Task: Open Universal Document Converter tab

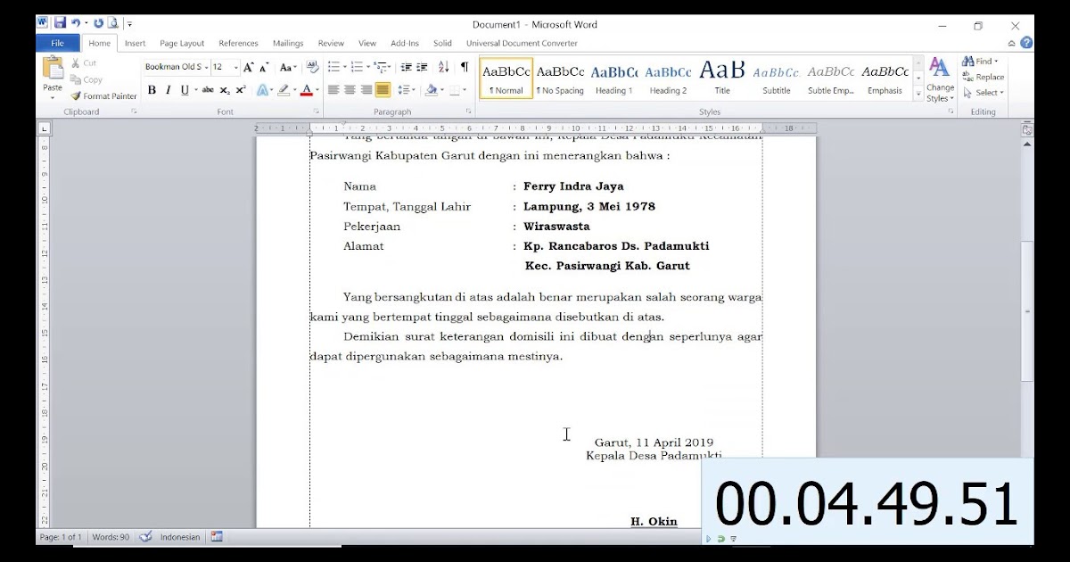Action: [x=522, y=43]
